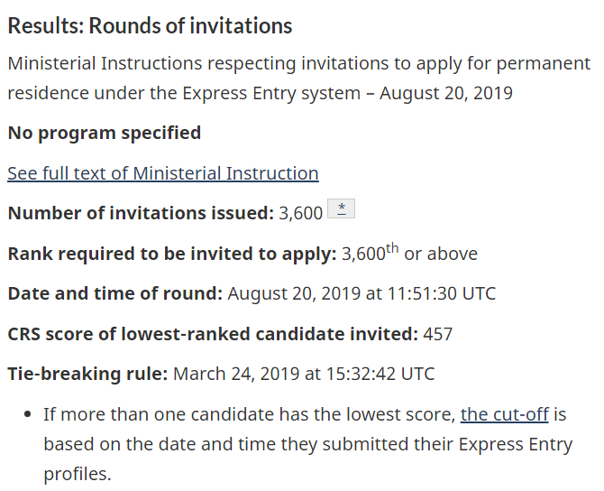Click the Date and time of round label
Viewport: 604px width, 491px height.
coord(115,293)
